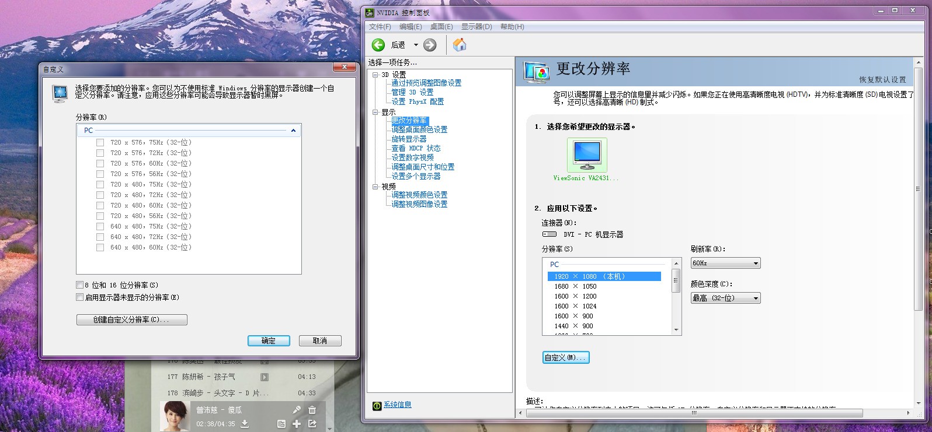Click the MV video icon on song 177

[265, 377]
